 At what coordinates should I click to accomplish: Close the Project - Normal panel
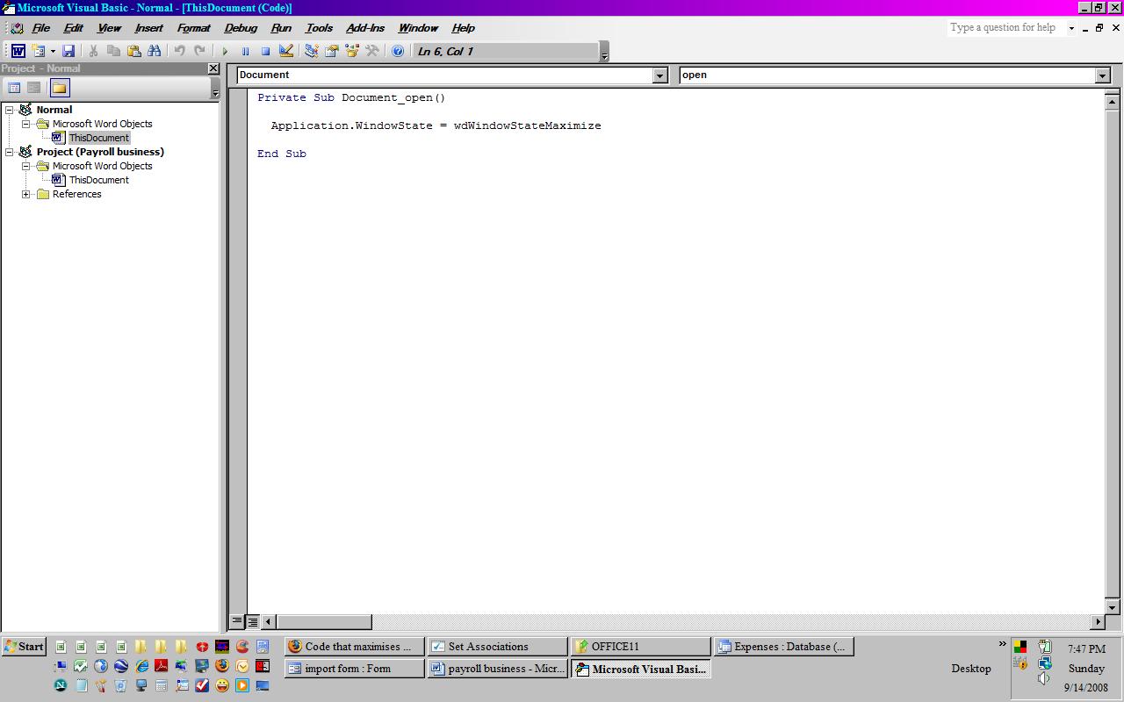[213, 68]
